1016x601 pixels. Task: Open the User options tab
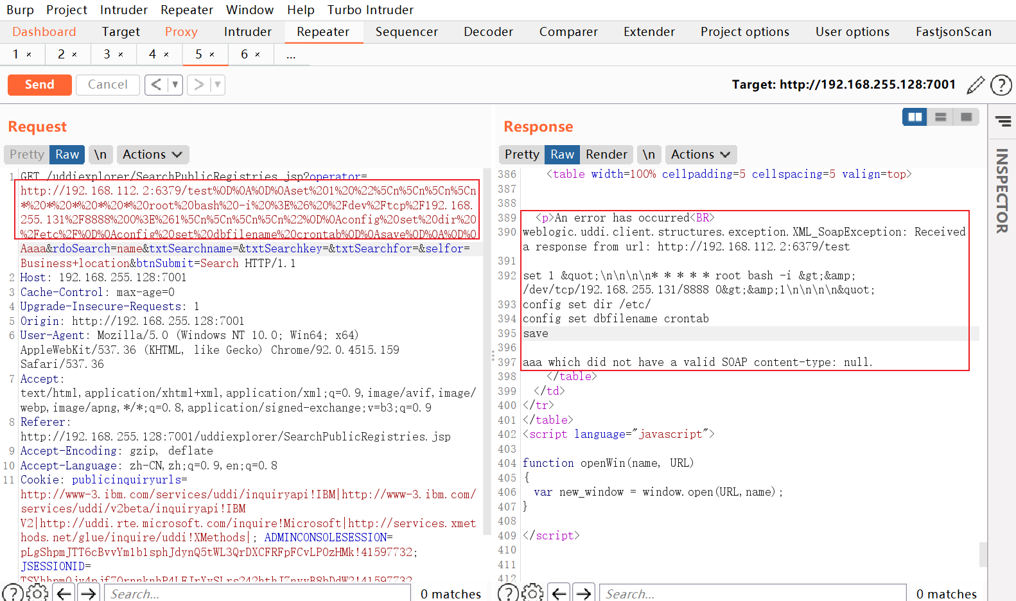pos(852,31)
